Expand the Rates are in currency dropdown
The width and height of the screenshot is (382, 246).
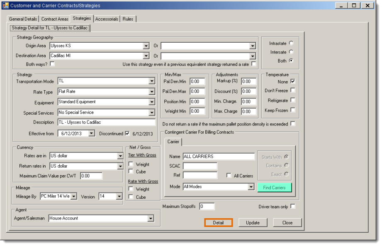click(120, 156)
